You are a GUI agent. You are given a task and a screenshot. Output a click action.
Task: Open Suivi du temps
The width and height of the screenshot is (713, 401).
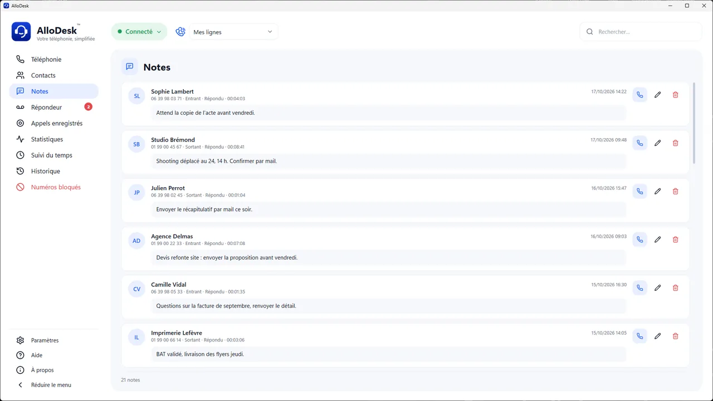54,155
